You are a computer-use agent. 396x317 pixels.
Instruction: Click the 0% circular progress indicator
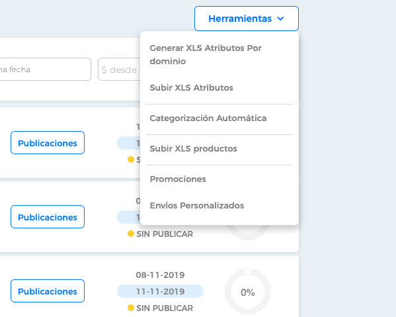click(x=248, y=291)
